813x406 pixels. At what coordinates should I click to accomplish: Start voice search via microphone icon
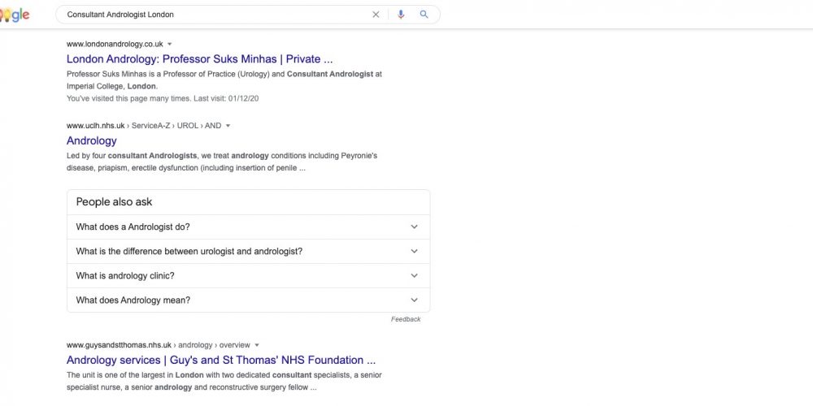401,15
